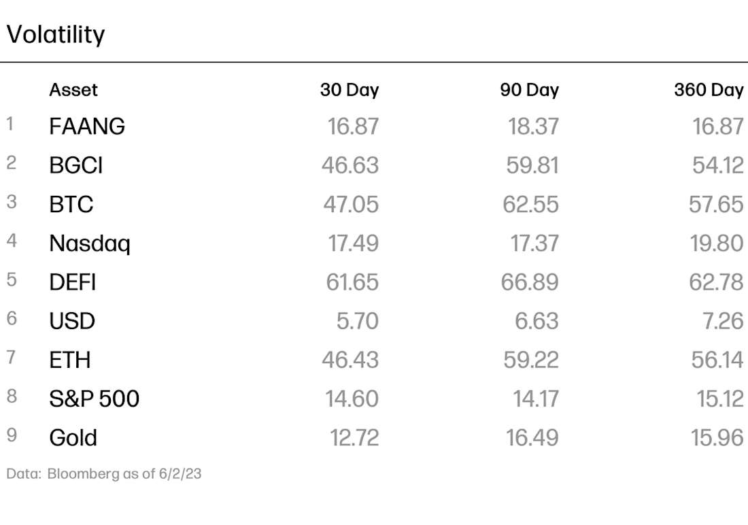Select the BGCI asset name
The height and width of the screenshot is (525, 748).
[76, 166]
